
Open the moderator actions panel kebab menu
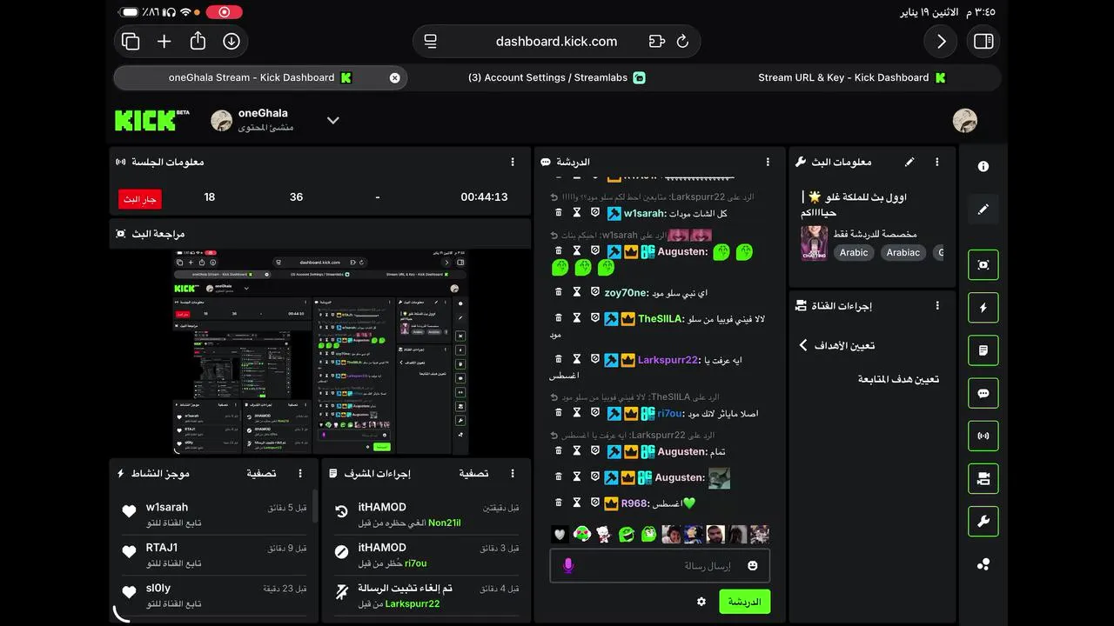pyautogui.click(x=513, y=473)
